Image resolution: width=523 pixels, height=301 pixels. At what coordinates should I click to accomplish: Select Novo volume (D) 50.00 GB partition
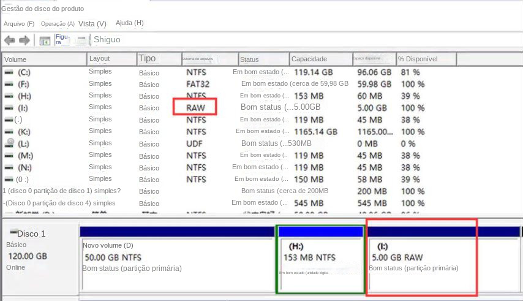click(x=178, y=261)
